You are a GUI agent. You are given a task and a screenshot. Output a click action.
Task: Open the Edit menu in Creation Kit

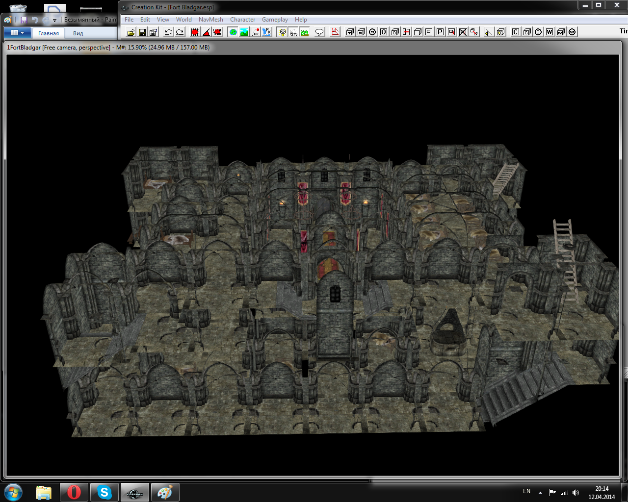tap(145, 20)
